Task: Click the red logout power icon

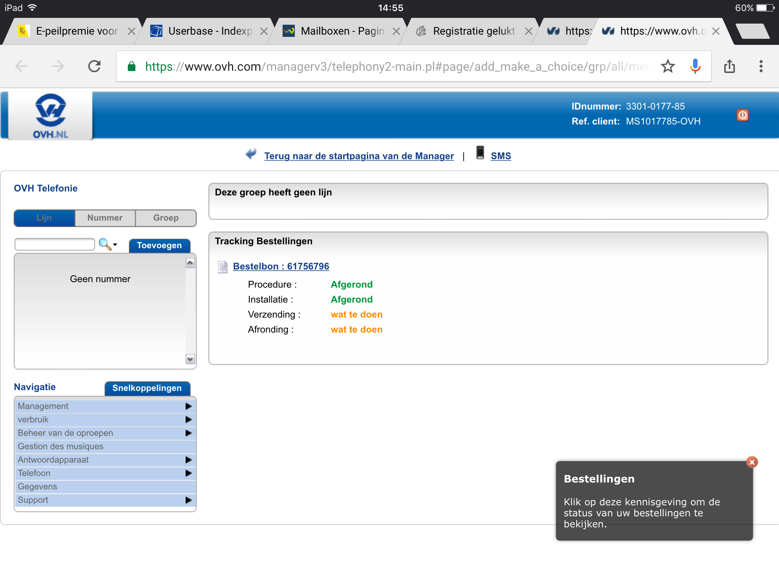Action: click(742, 115)
